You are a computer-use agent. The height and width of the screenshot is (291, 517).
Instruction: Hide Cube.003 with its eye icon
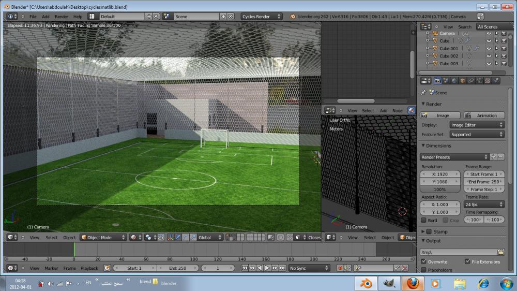(489, 63)
